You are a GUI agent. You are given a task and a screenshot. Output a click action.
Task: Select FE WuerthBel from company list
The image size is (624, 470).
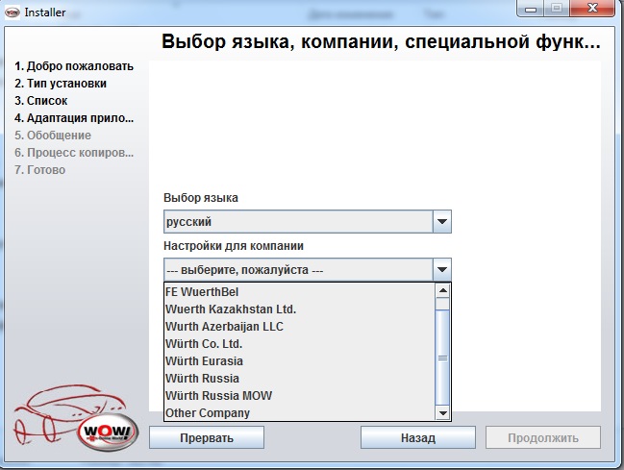[300, 292]
